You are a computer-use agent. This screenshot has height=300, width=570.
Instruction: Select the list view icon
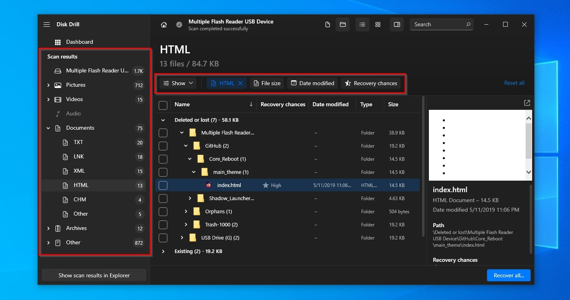pos(362,25)
